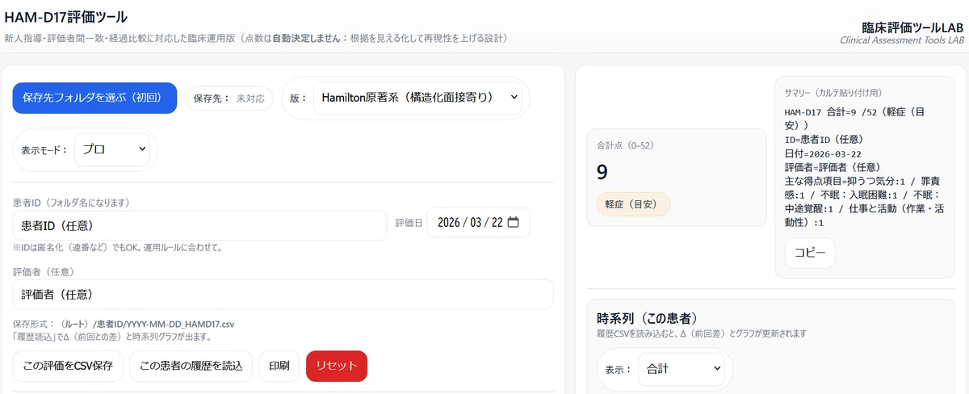Click この患者の履歴を読込 button
969x394 pixels.
tap(191, 366)
